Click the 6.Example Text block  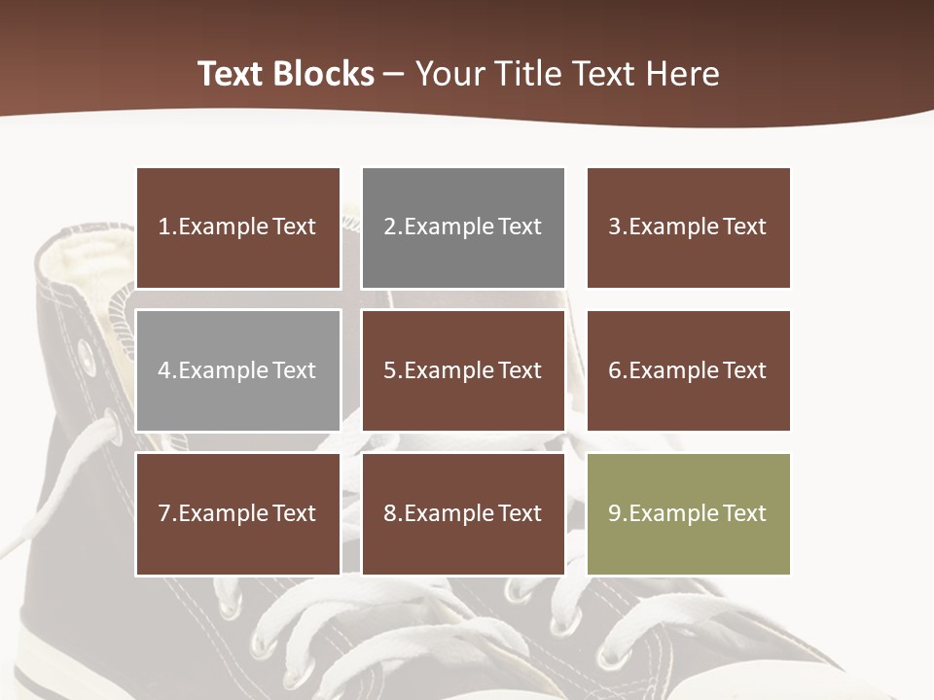[689, 370]
